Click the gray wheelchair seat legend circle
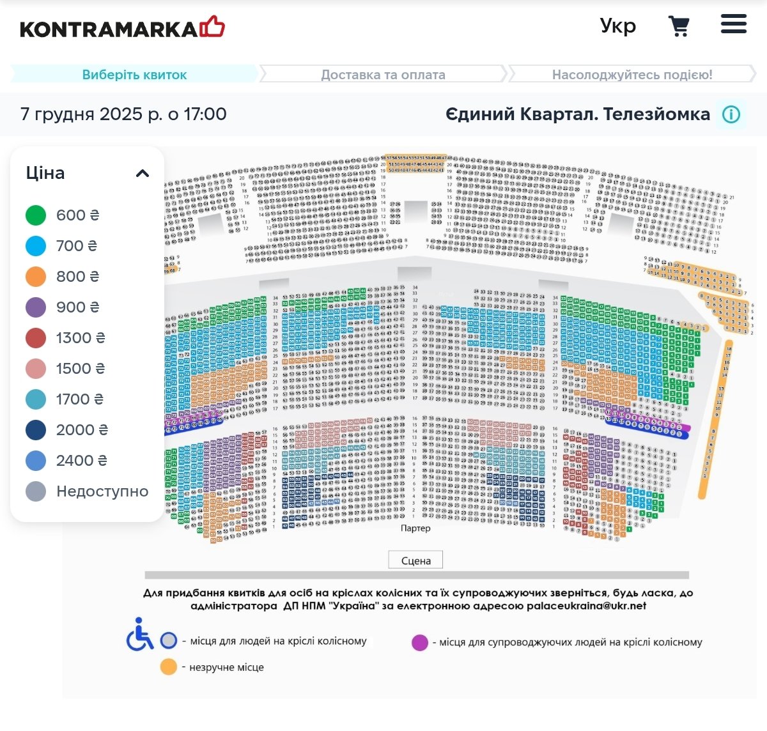The width and height of the screenshot is (767, 731). pos(168,640)
